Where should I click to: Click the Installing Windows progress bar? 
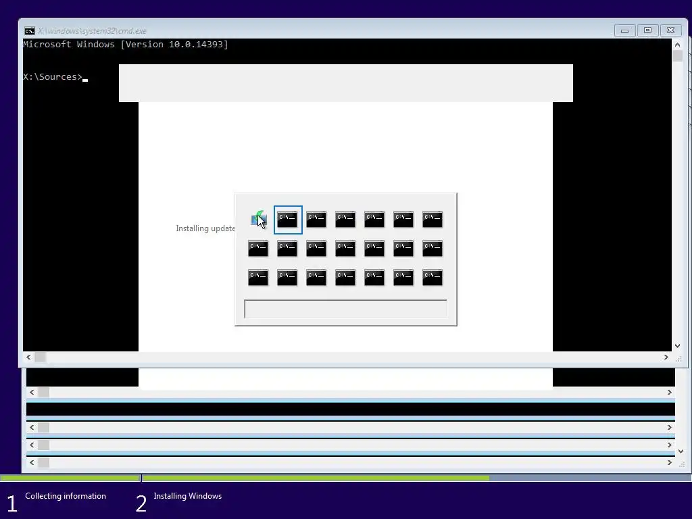click(416, 478)
